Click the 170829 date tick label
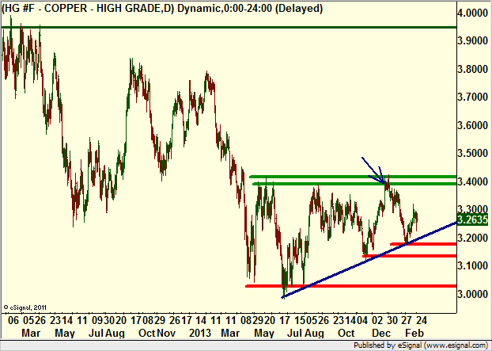 click(x=149, y=320)
